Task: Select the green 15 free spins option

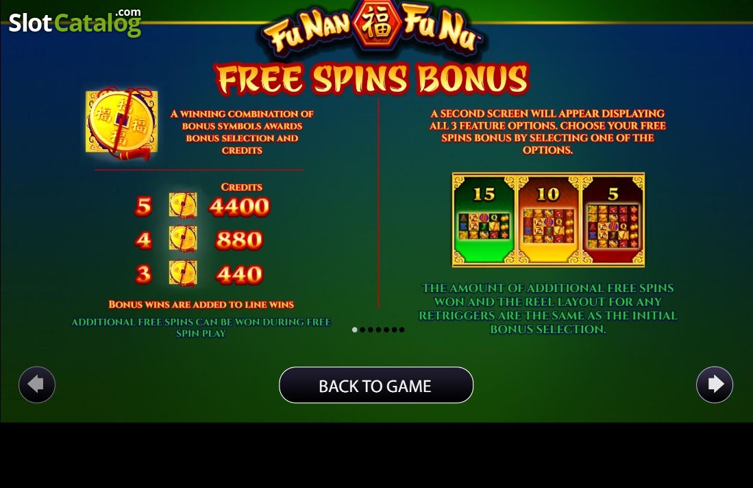Action: click(484, 219)
